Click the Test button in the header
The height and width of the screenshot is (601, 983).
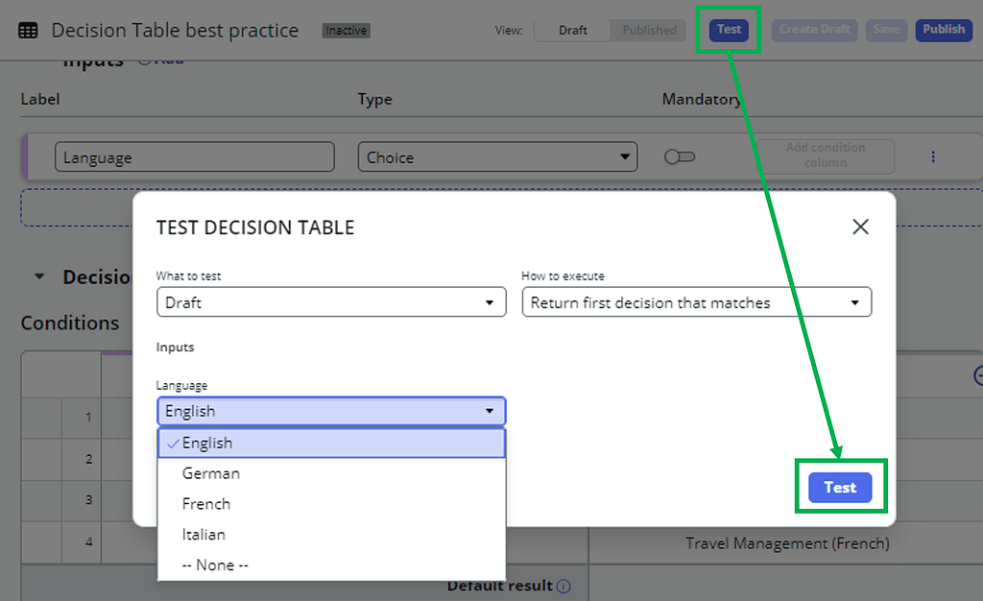click(x=729, y=30)
